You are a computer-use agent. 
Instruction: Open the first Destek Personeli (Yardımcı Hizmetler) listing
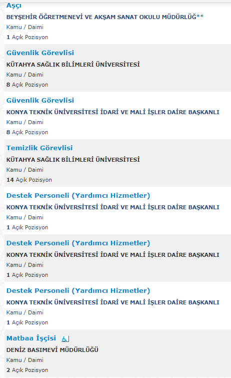pyautogui.click(x=78, y=196)
